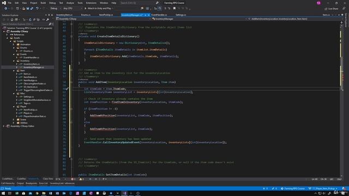Open the InventoryManager class navigation dropdown
This screenshot has width=349, height=196.
click(199, 19)
